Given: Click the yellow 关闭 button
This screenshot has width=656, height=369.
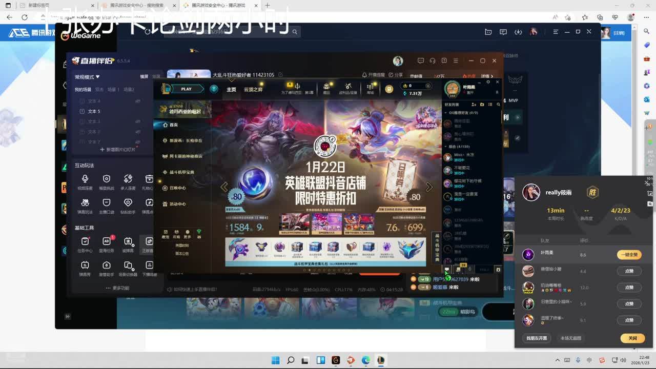Looking at the screenshot, I should click(632, 338).
